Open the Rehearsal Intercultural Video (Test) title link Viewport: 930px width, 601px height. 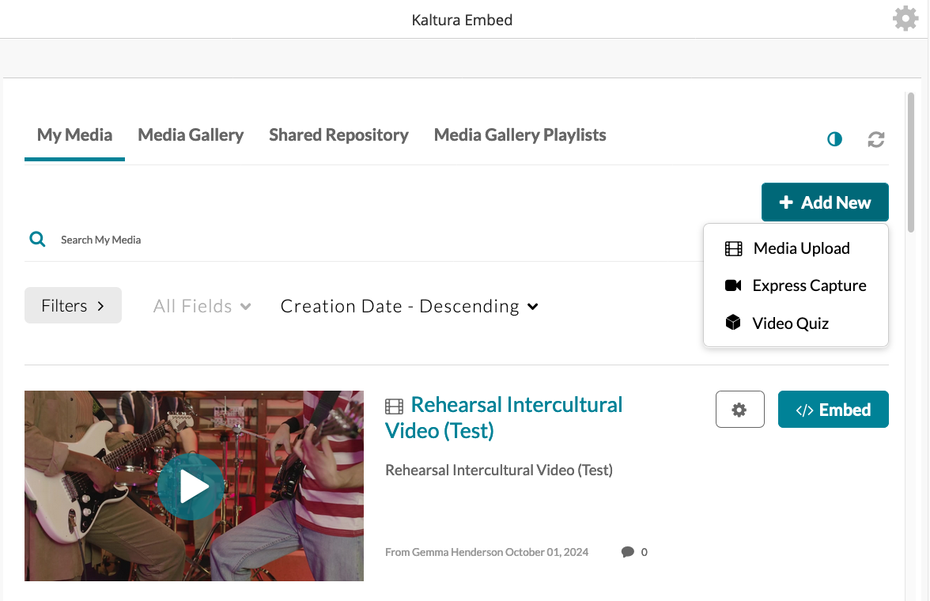(x=504, y=418)
